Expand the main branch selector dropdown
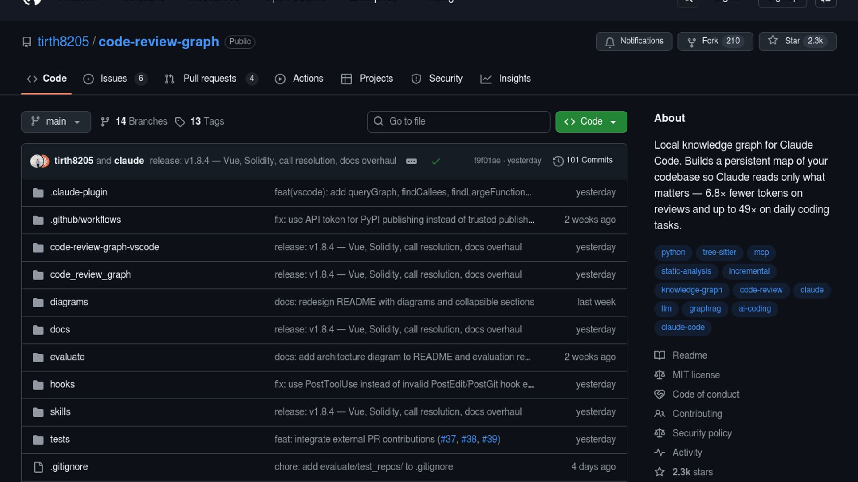858x482 pixels. (x=56, y=122)
